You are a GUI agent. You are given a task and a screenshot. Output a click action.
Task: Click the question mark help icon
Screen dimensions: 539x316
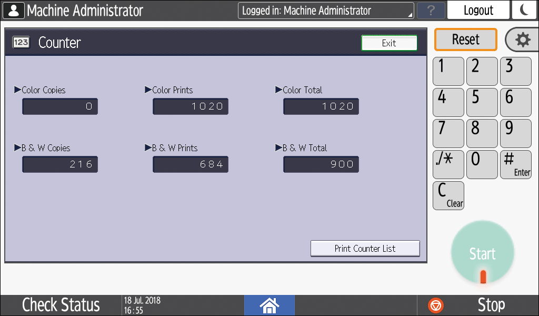coord(431,11)
